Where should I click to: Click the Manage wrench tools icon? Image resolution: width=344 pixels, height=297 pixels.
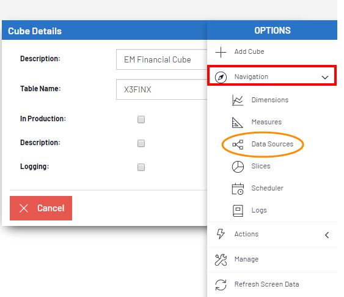point(221,260)
